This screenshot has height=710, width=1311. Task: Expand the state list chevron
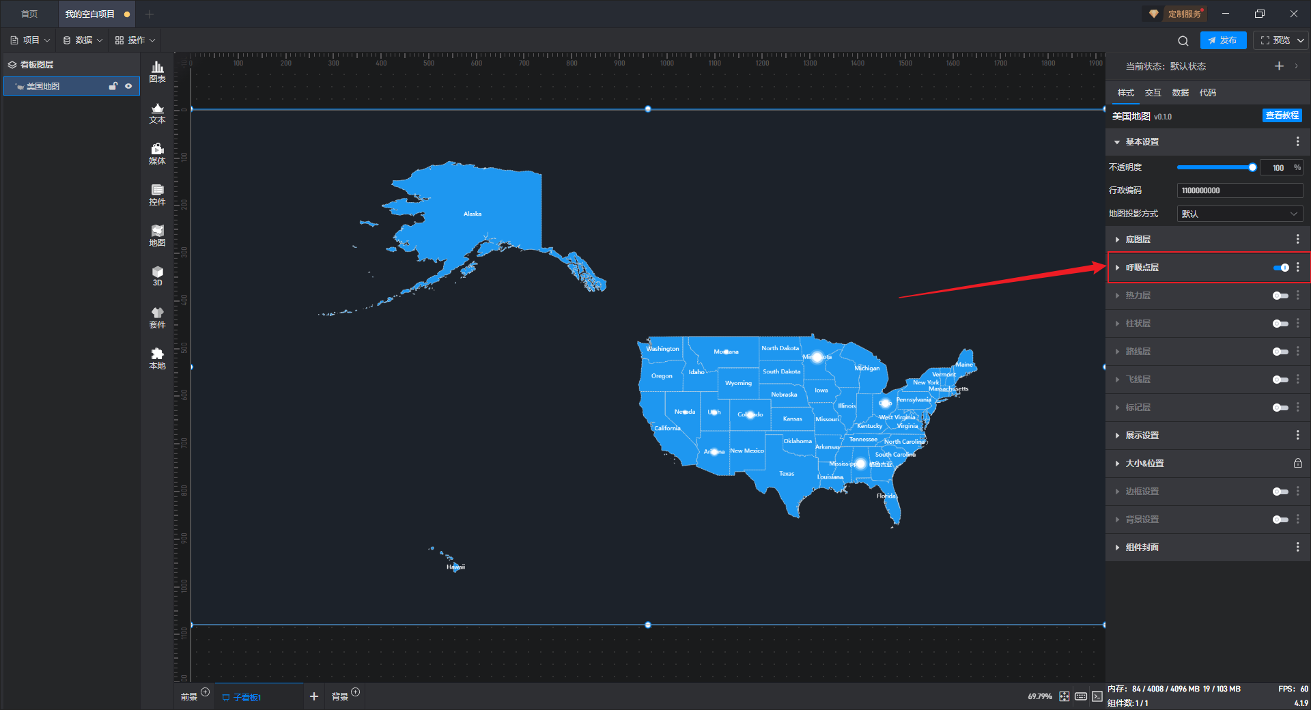1297,66
